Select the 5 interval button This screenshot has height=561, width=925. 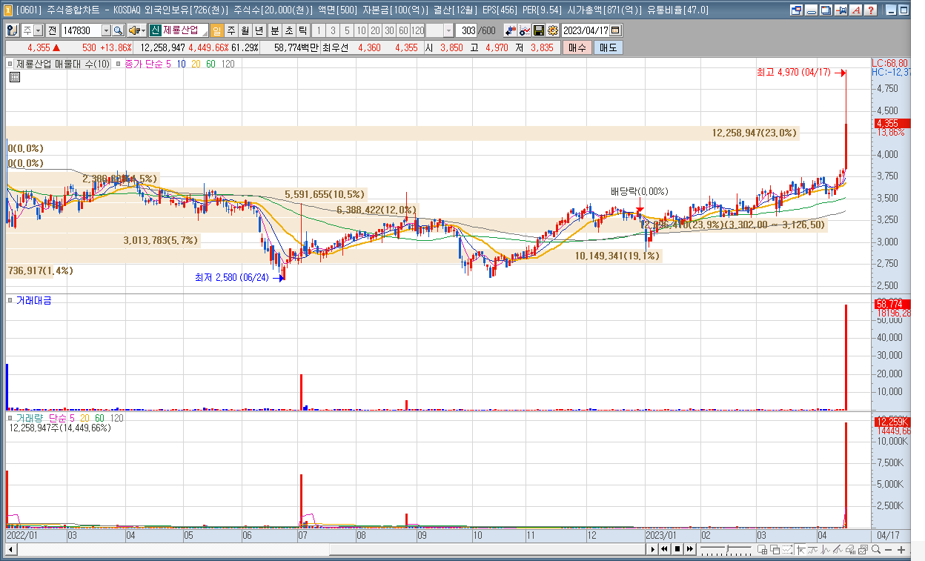tap(346, 30)
